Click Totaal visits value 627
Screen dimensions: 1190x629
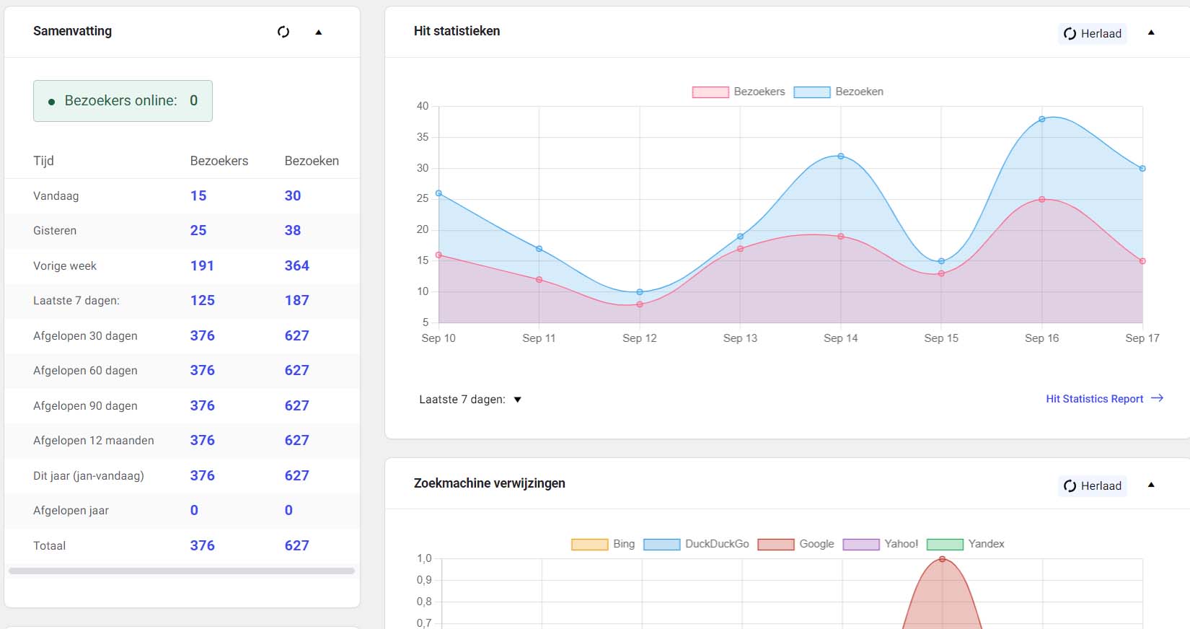coord(296,545)
